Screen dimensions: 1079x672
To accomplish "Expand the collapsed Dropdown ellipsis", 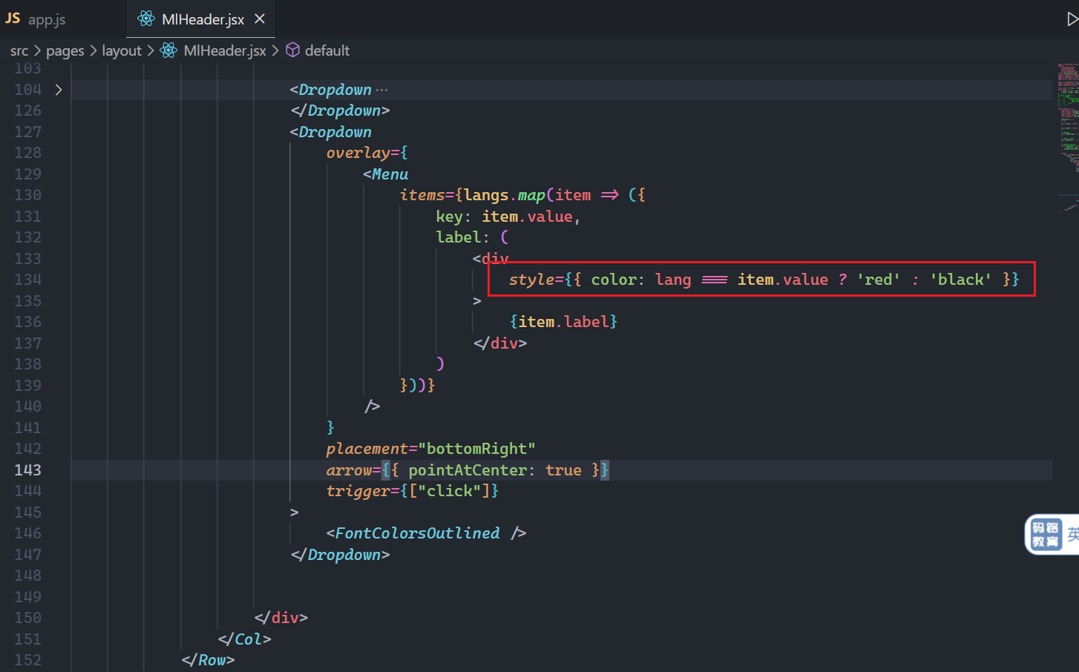I will click(381, 90).
